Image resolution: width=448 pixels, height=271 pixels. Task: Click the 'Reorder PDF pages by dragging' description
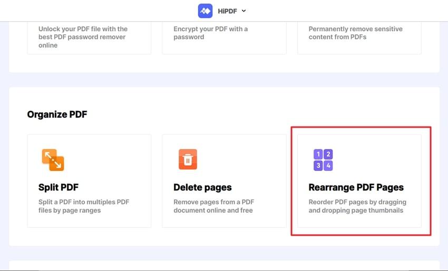pos(357,206)
